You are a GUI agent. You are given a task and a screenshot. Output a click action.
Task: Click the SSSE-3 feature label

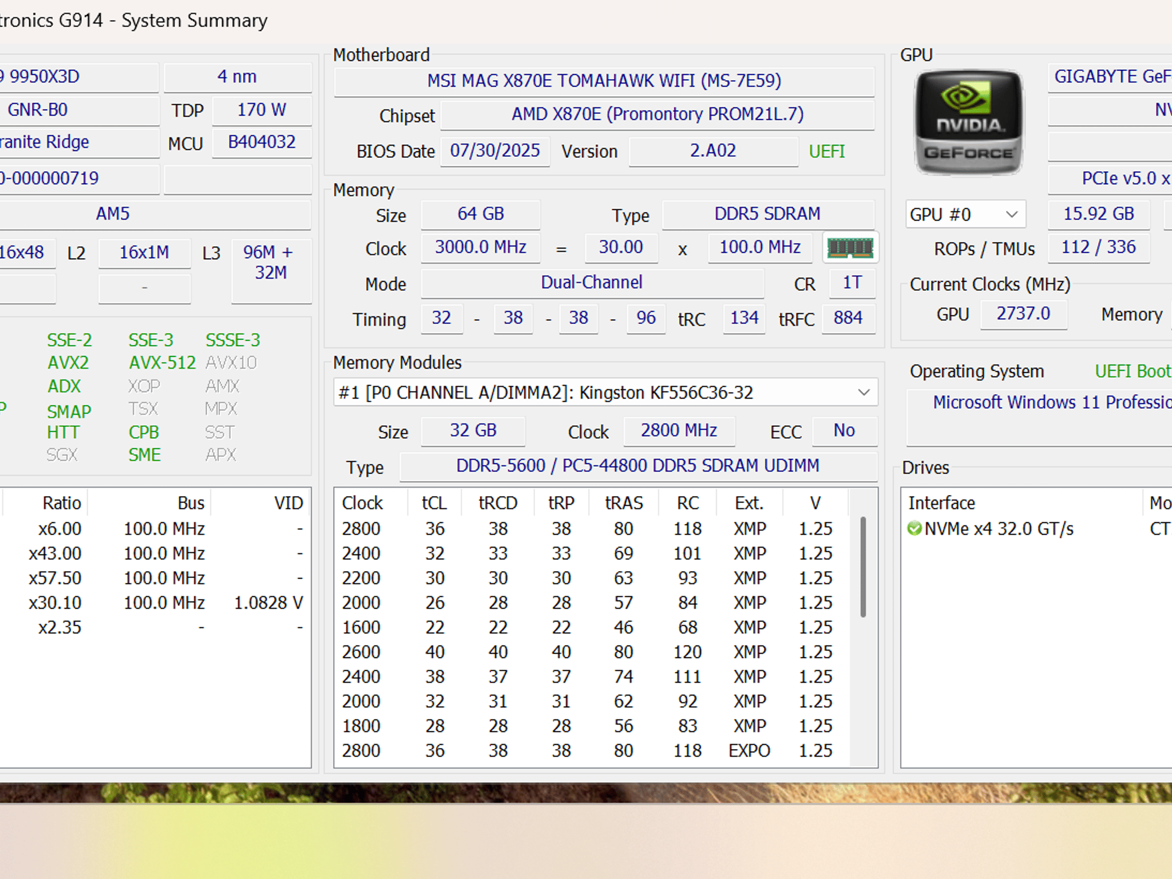[233, 340]
